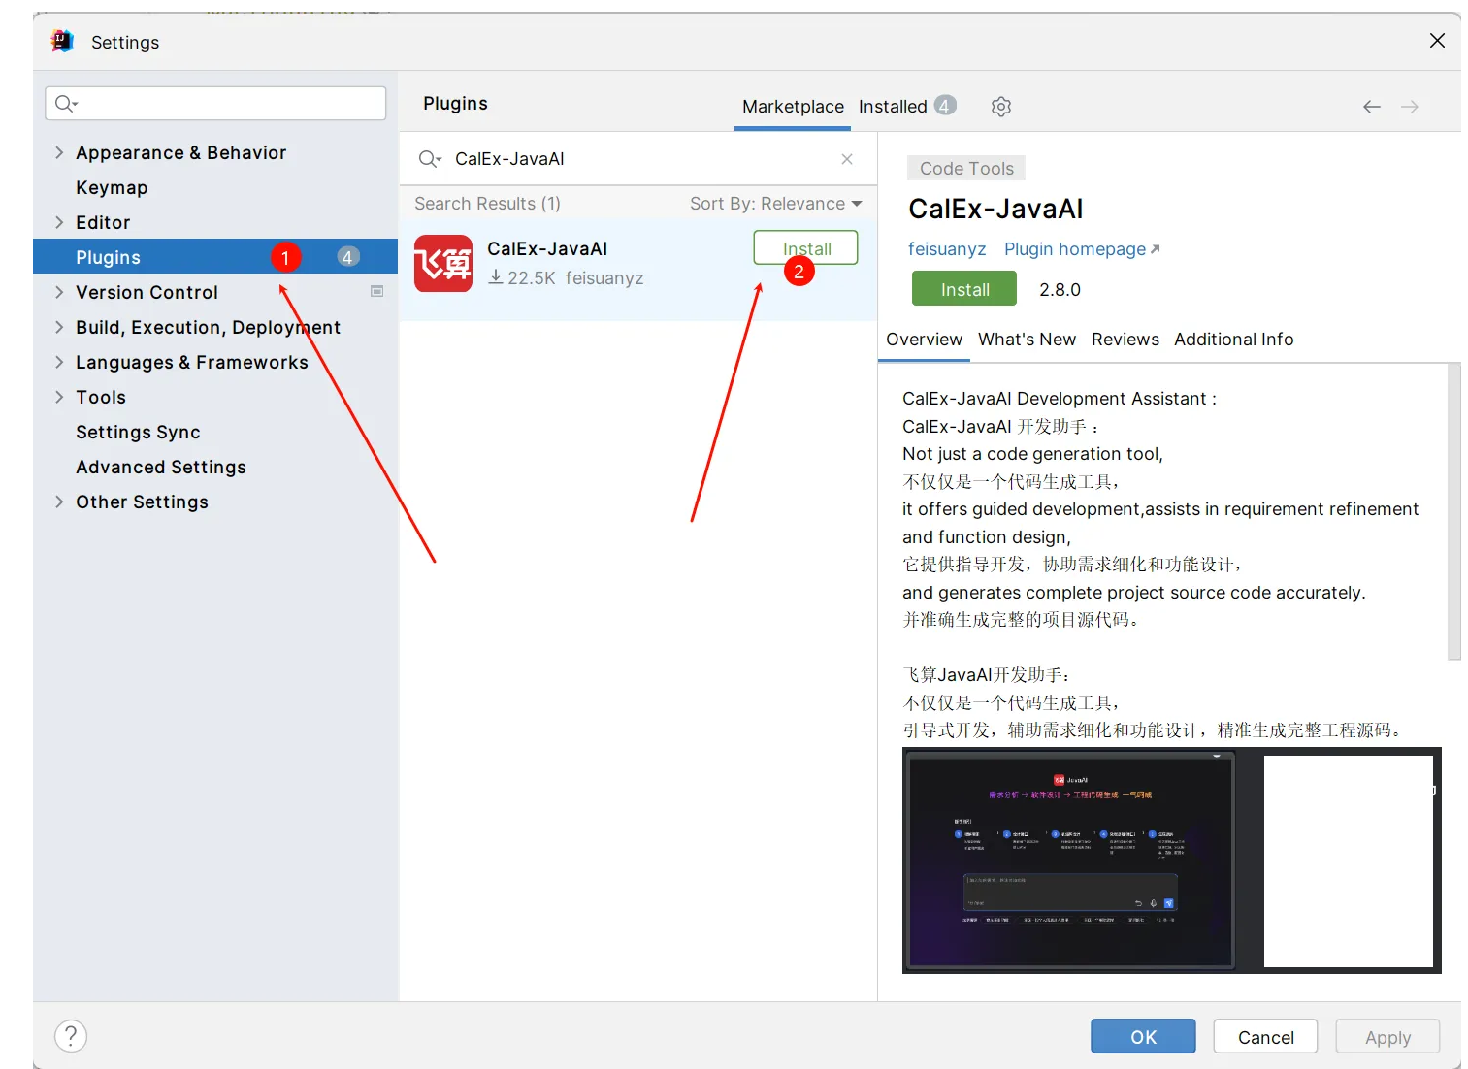Click the plugin search magnifier icon
Viewport: 1468px width, 1069px height.
click(x=429, y=159)
